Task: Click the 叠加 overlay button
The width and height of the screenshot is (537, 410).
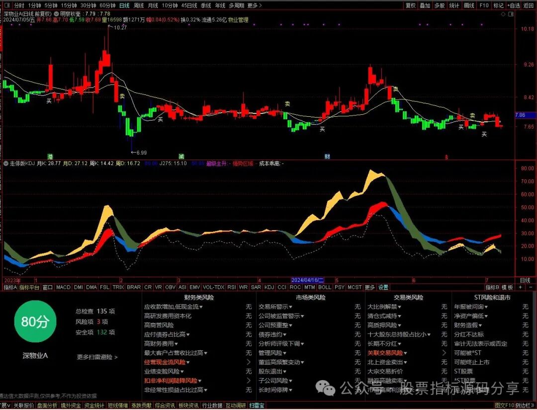Action: click(x=425, y=5)
